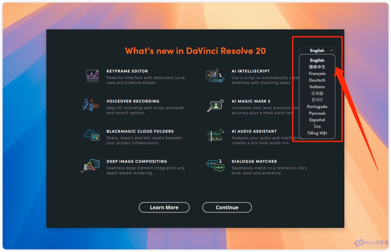Screen dimensions: 391x252
Task: Pick Deutsch from the language menu
Action: coord(317,80)
